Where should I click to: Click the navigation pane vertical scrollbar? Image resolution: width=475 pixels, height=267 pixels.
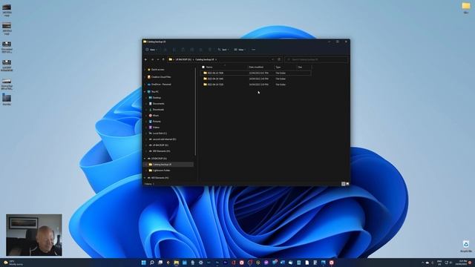point(195,112)
